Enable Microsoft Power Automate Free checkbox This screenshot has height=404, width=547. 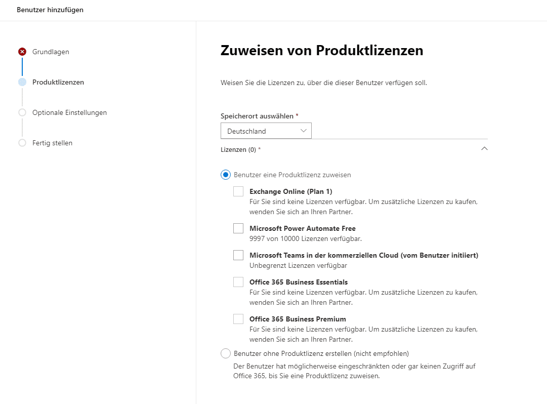point(238,228)
